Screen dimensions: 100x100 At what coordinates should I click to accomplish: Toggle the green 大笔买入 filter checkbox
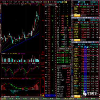tap(57, 51)
